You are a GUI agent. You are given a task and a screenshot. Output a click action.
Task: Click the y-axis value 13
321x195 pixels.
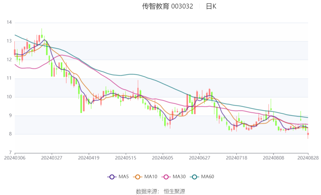point(9,41)
